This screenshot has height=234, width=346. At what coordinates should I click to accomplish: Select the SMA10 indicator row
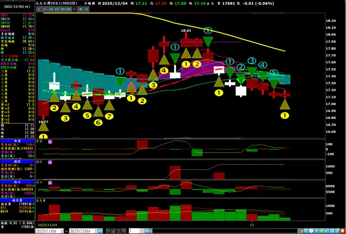point(17,19)
